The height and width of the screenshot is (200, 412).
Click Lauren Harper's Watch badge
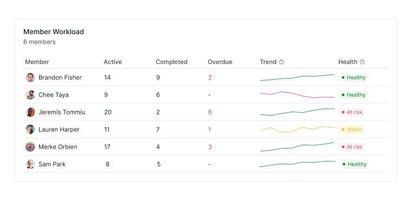(351, 130)
